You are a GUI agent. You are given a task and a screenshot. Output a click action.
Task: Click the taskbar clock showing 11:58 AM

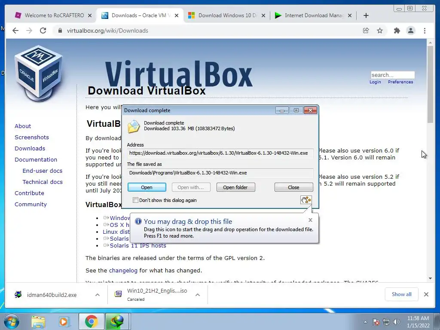click(418, 322)
